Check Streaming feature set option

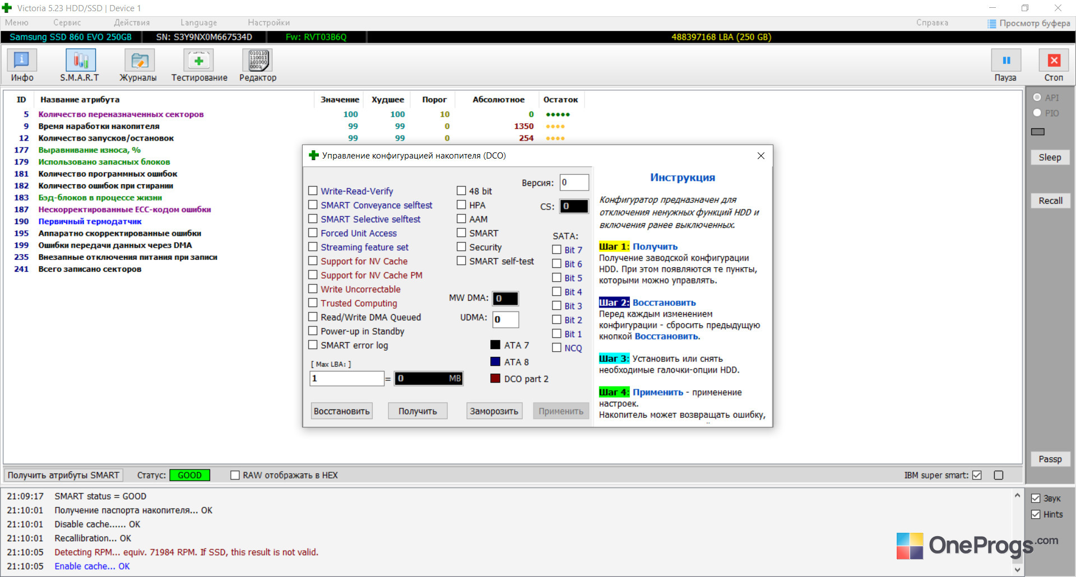click(313, 247)
